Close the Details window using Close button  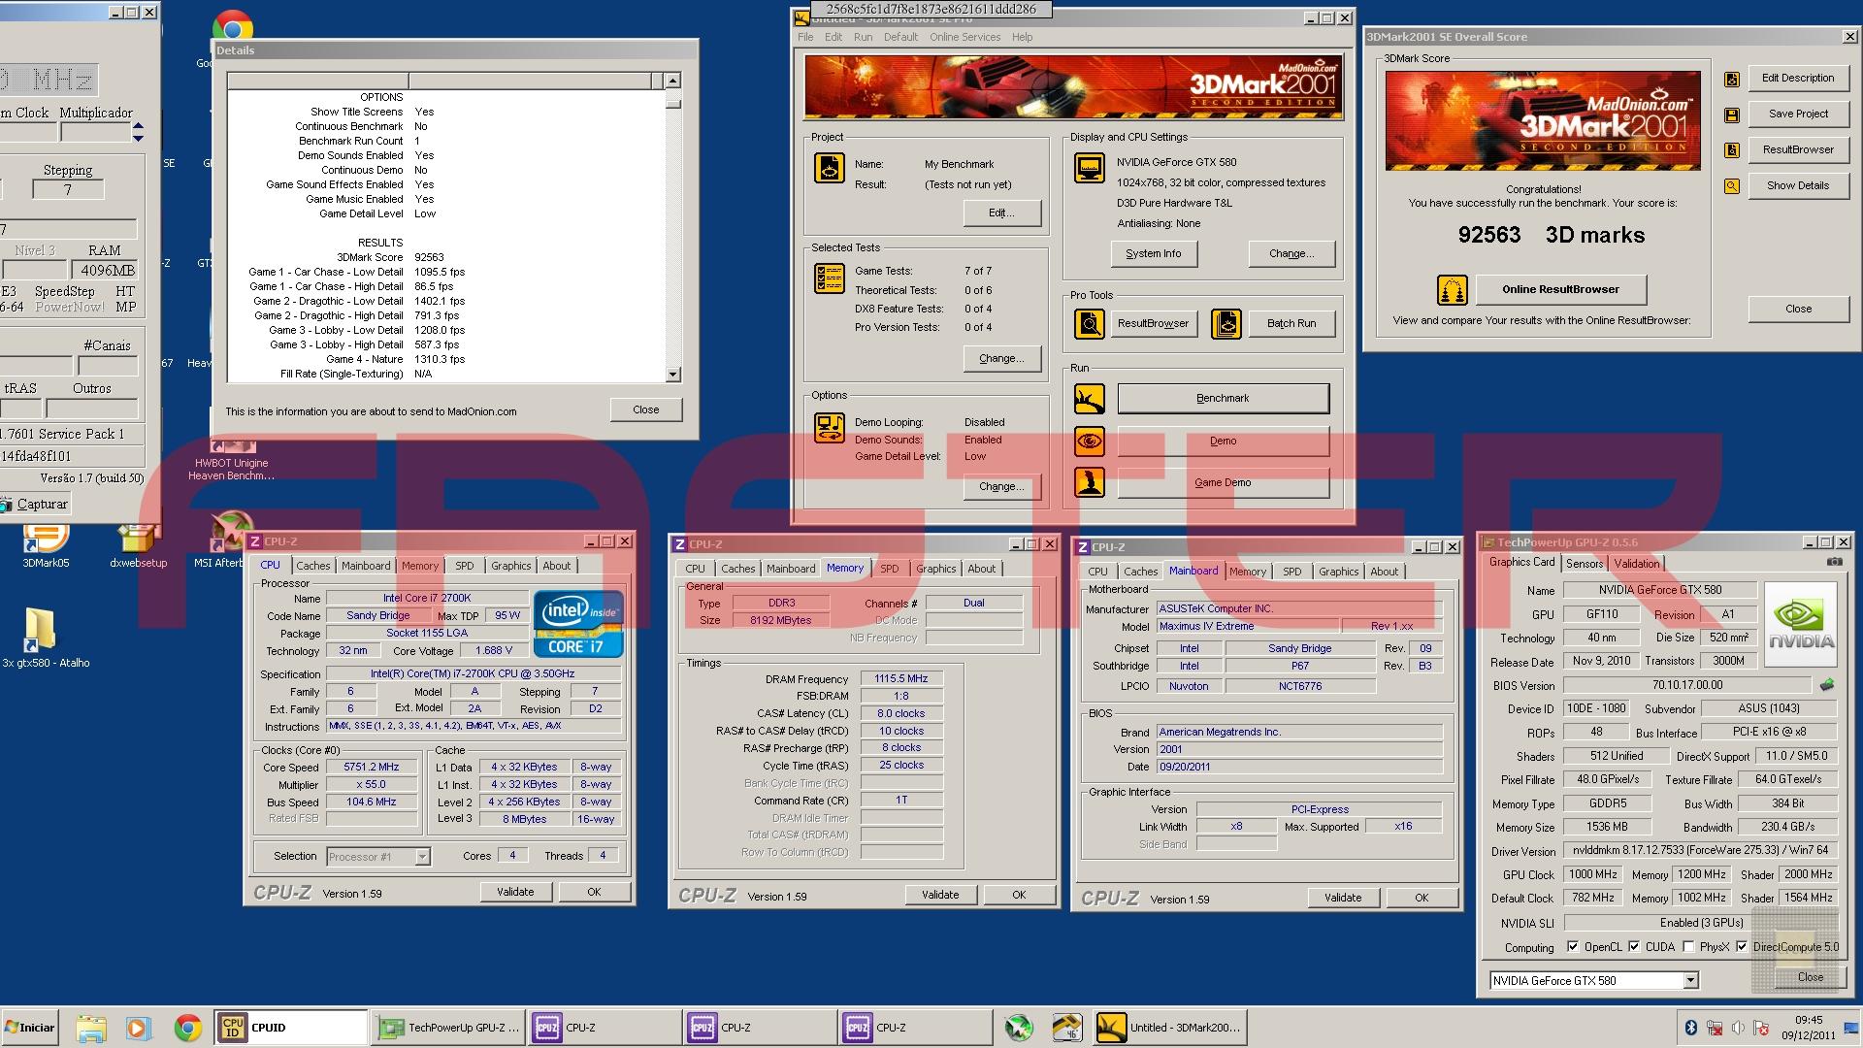[646, 410]
